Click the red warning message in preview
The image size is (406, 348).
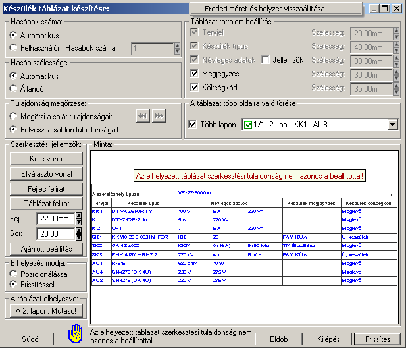249,176
